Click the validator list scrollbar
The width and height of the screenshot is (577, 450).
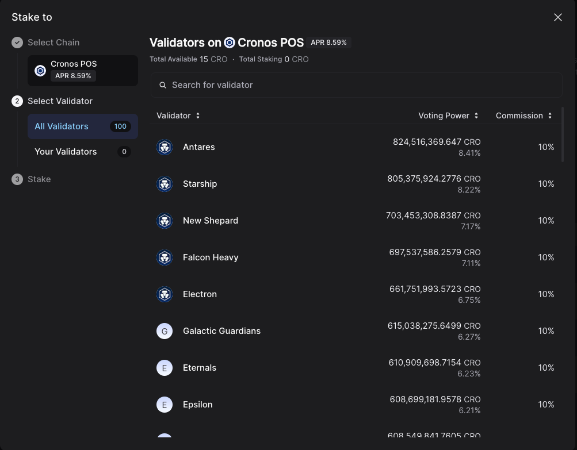pos(563,134)
